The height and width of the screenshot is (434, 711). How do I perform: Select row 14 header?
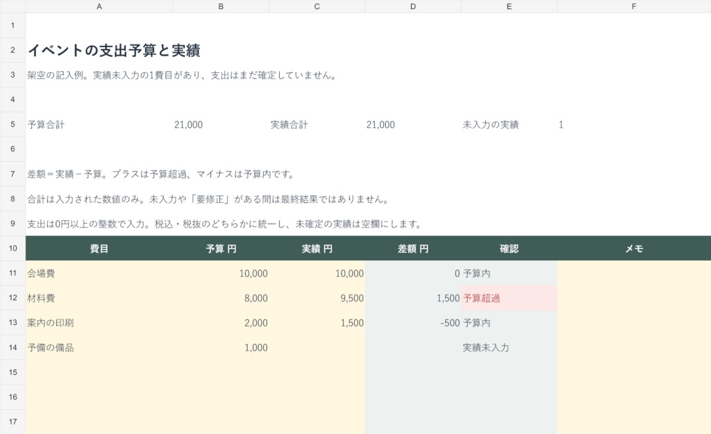12,347
